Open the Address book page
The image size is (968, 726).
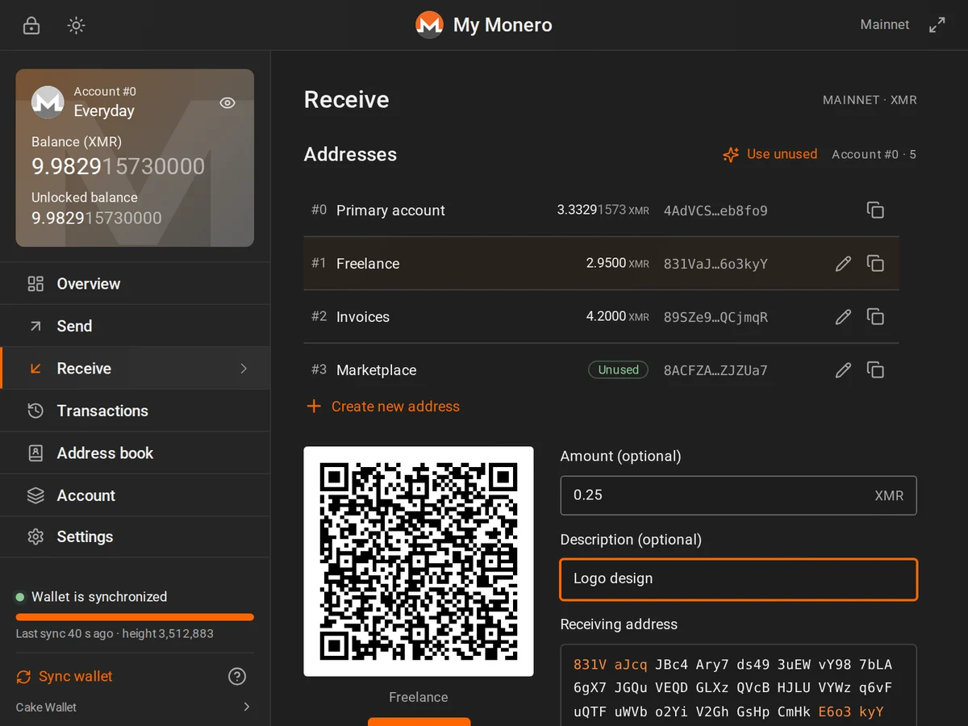pyautogui.click(x=135, y=453)
